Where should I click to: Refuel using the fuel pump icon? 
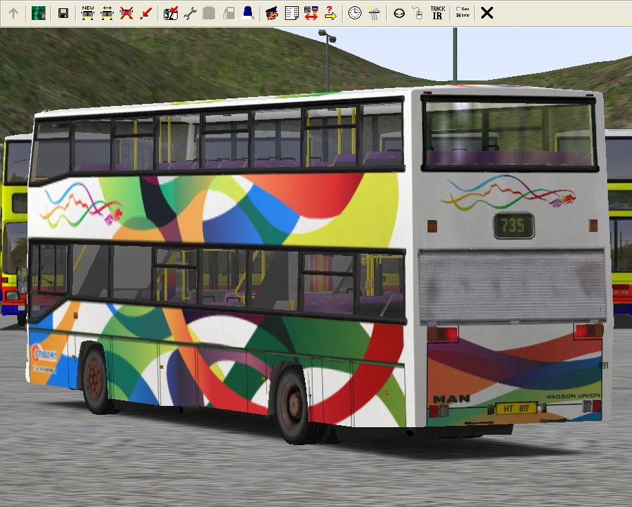coord(229,13)
